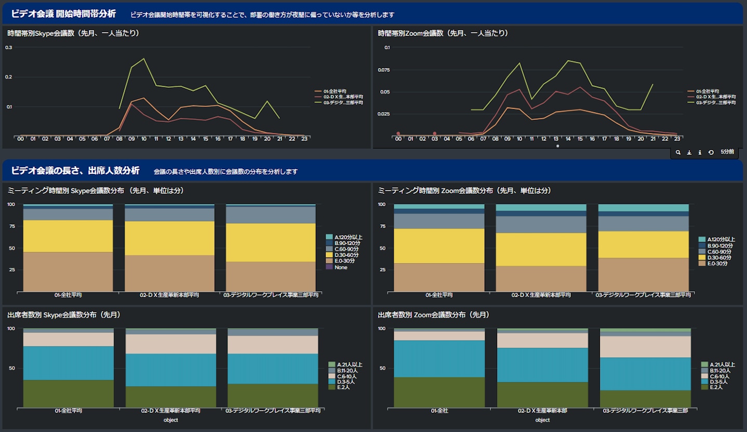Click yellow 30-60分 segment of 02-DX生産革新本部平均 Zoom duration bar
The height and width of the screenshot is (432, 747).
541,249
